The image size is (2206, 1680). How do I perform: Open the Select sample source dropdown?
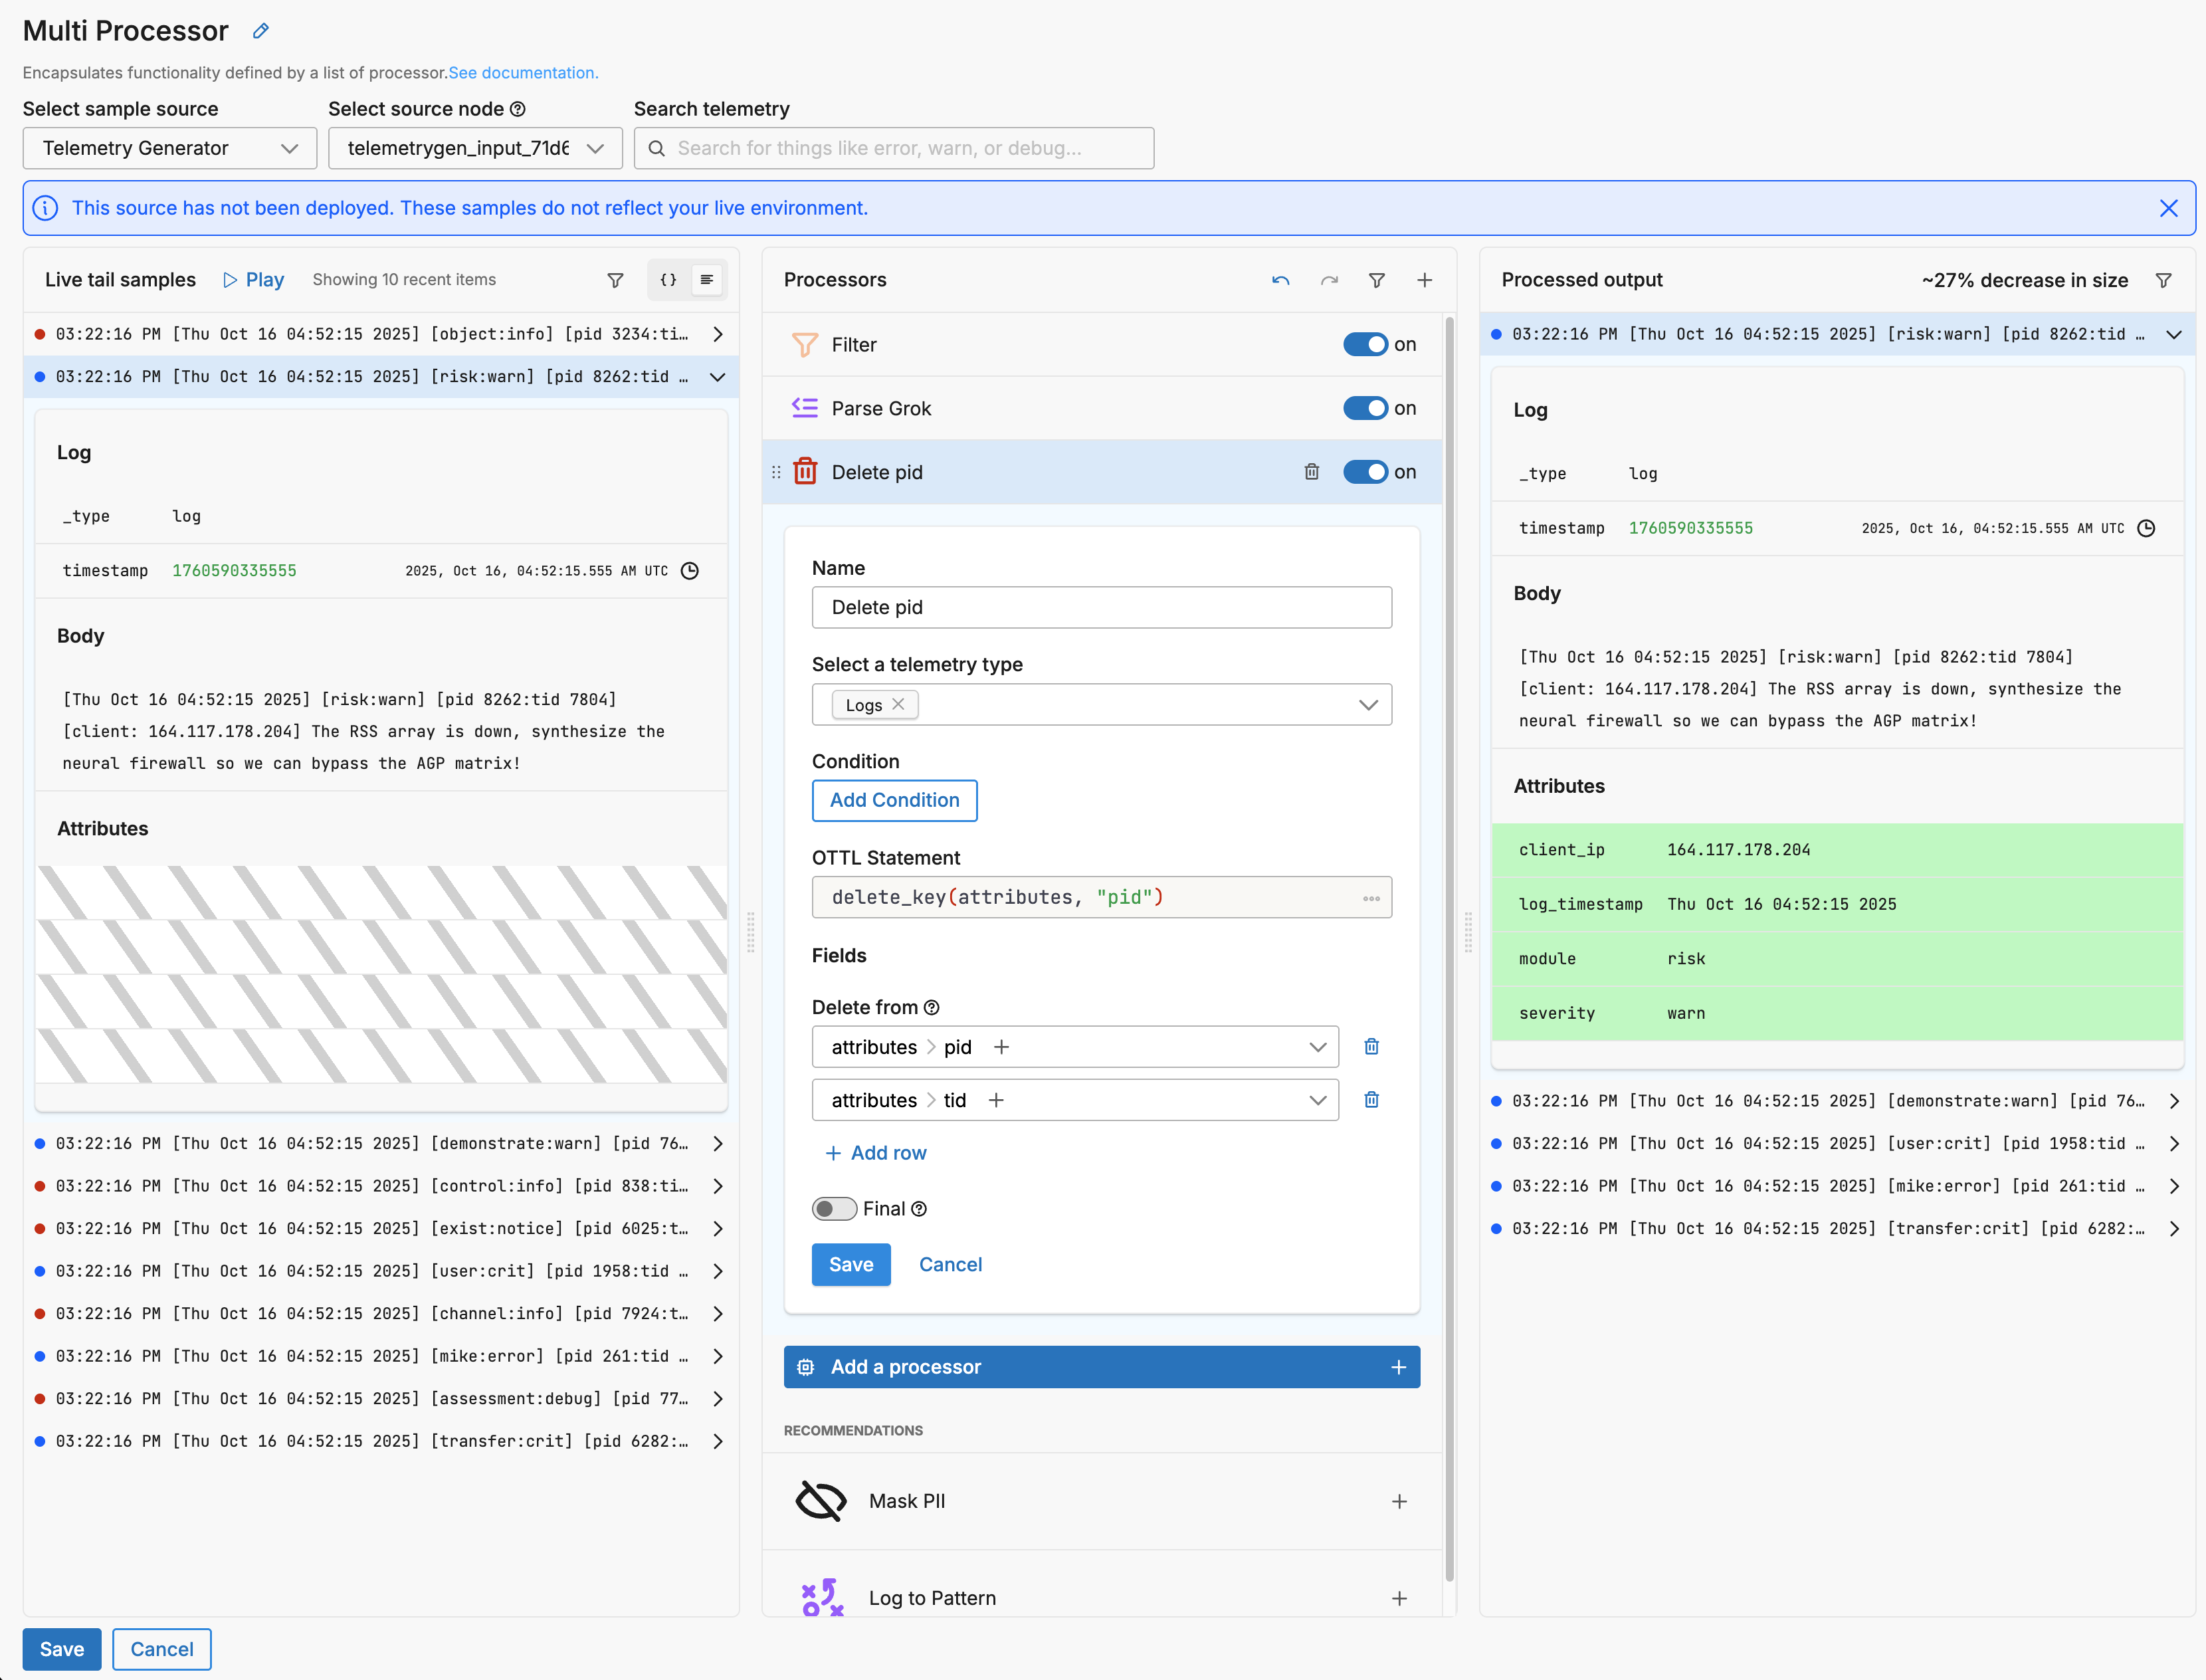pos(170,148)
